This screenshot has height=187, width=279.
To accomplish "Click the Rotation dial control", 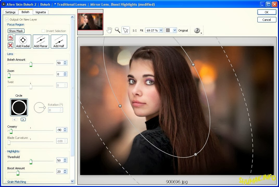I will (x=40, y=107).
